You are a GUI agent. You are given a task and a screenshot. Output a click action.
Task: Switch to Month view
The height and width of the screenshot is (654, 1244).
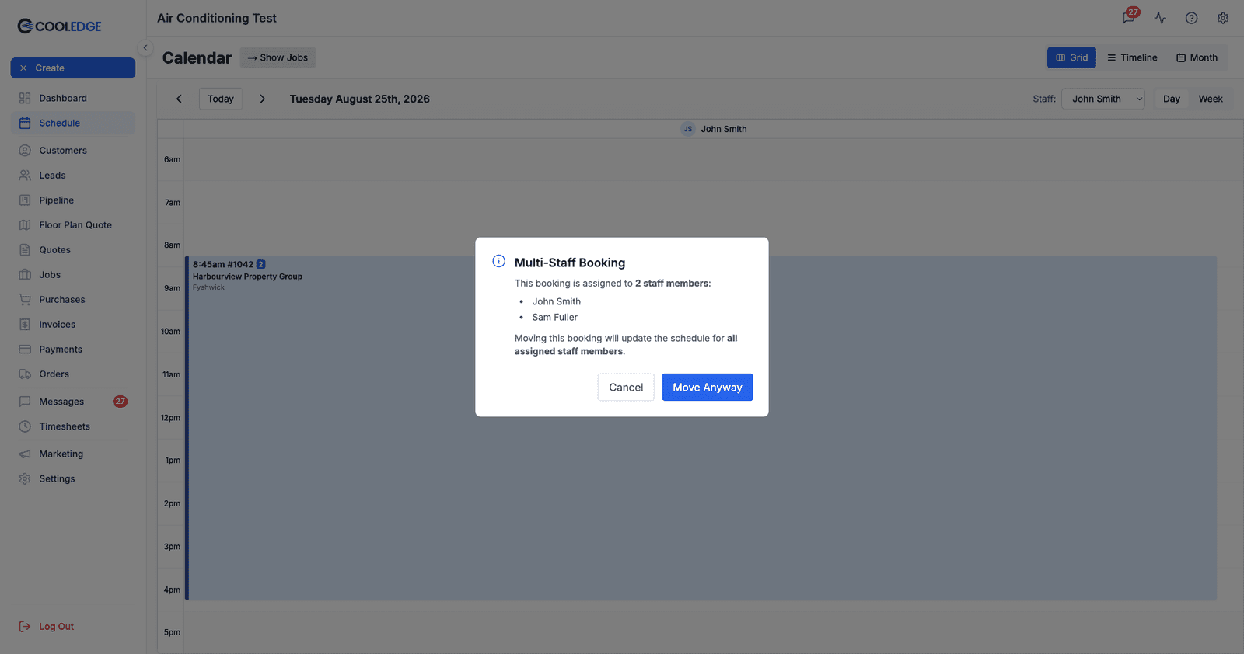[x=1197, y=57]
